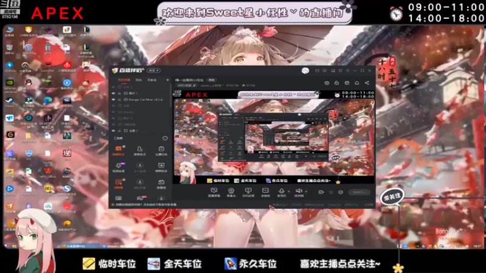Click the stream preview canvas
486x273 pixels.
pyautogui.click(x=274, y=137)
